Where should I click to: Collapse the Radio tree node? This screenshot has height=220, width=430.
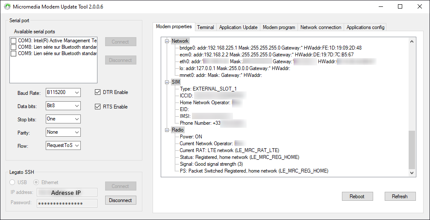(x=167, y=130)
